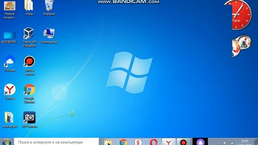This screenshot has height=145, width=258.
Task: Switch to Yandex Browser taskbar button
Action: click(x=169, y=142)
